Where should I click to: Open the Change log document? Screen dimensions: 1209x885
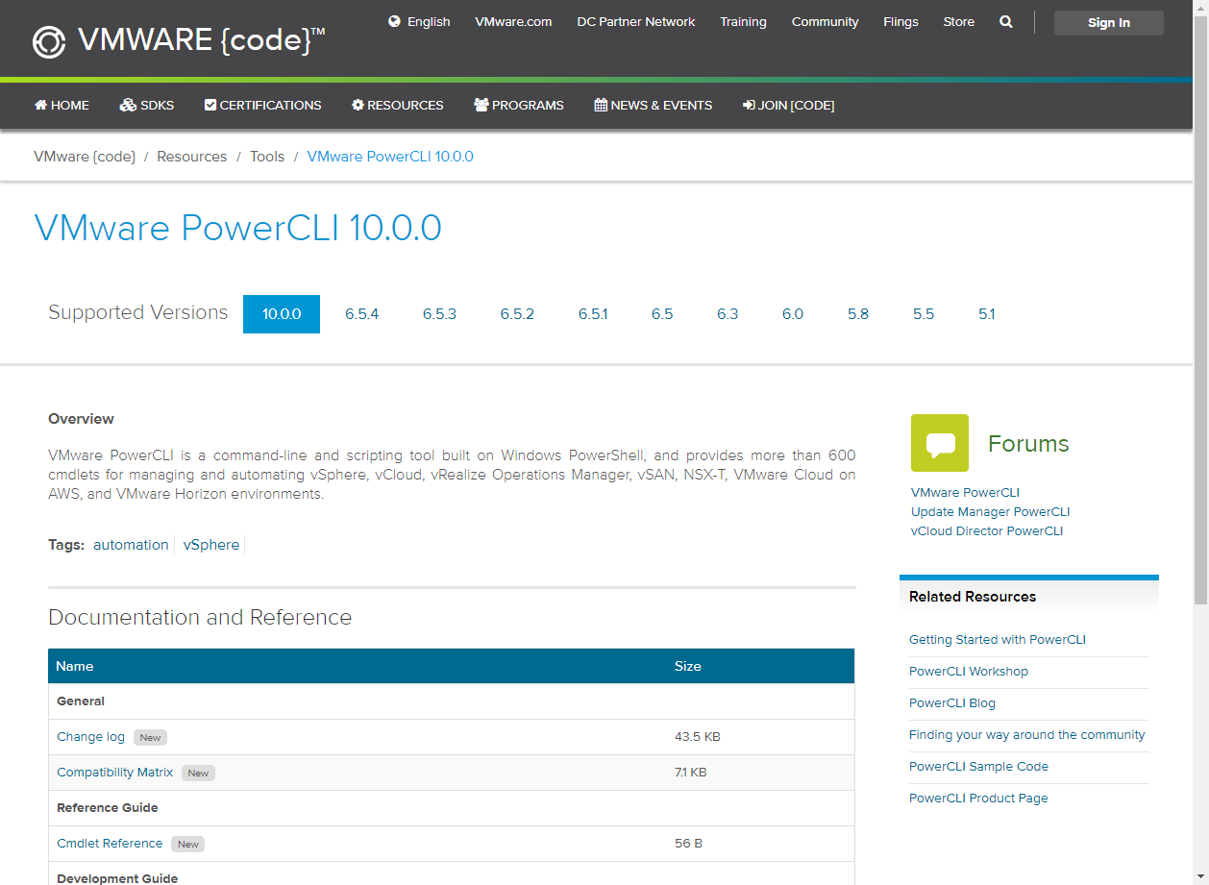(90, 736)
